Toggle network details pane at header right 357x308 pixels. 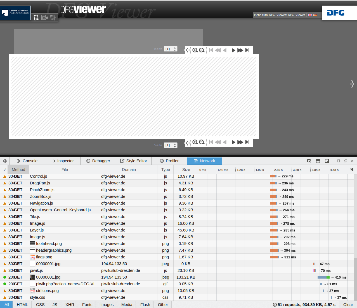tap(352, 170)
